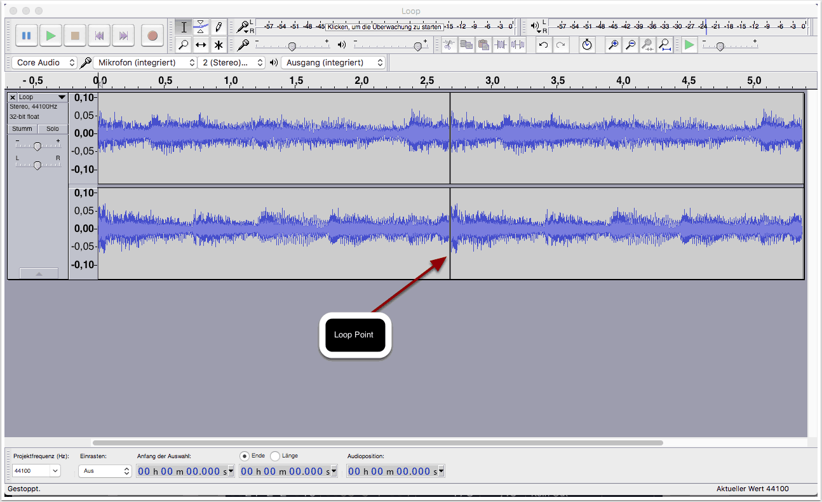Click the Silence audio icon
The height and width of the screenshot is (502, 822).
pyautogui.click(x=518, y=45)
